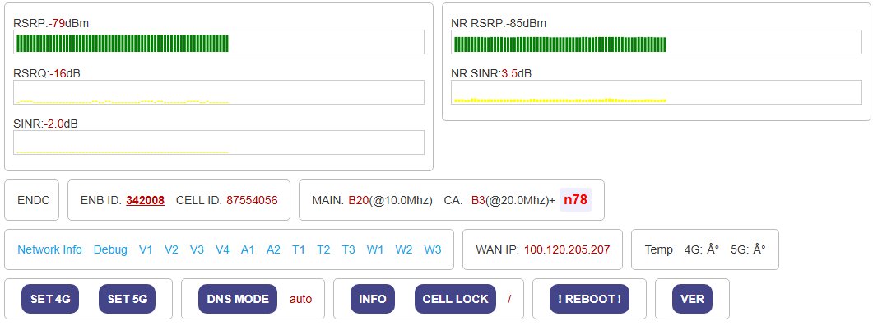Click the VER button
Image resolution: width=873 pixels, height=331 pixels.
point(692,299)
